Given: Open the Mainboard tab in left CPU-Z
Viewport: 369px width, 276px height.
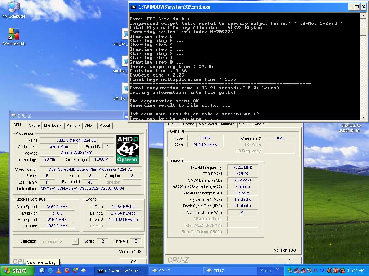Looking at the screenshot, I should tap(53, 125).
